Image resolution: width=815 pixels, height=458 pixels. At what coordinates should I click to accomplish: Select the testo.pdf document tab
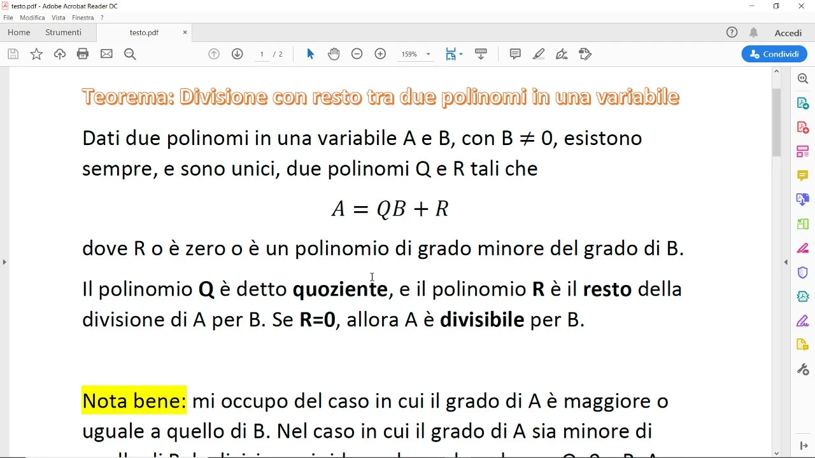tap(144, 32)
